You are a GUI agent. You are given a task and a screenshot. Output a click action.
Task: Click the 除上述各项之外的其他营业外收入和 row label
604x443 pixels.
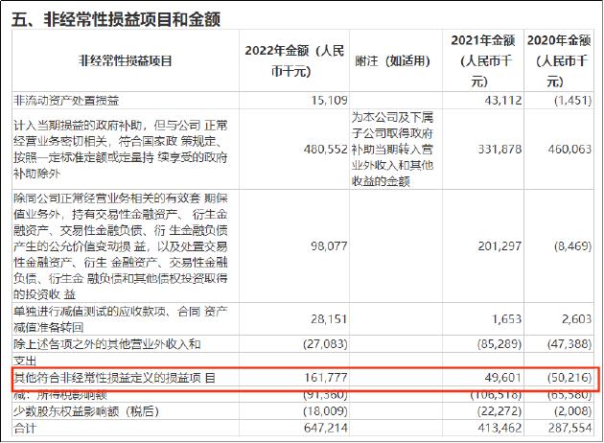pos(107,344)
